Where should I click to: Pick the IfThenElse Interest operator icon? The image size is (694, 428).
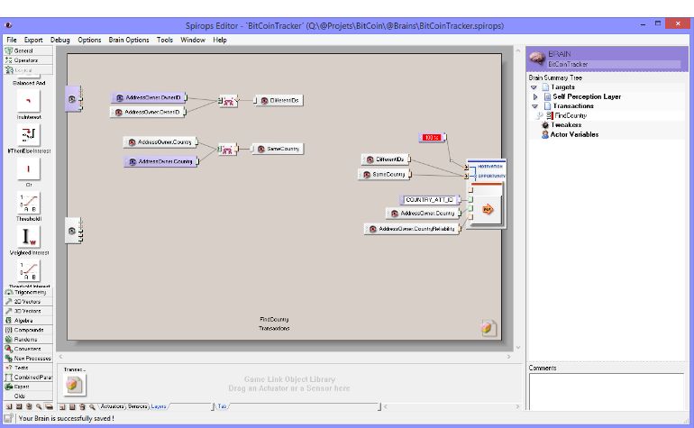pos(28,134)
